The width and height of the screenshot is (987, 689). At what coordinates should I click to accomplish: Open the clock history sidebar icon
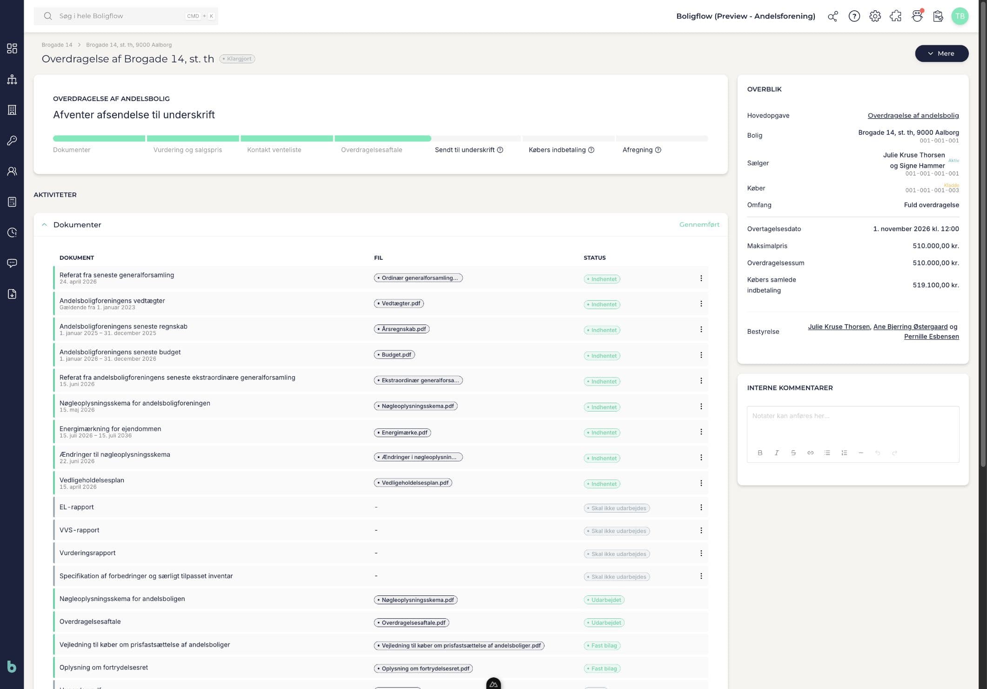12,232
